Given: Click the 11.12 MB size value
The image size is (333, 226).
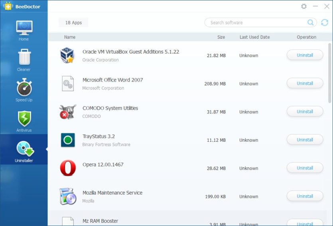Looking at the screenshot, I should [x=216, y=140].
